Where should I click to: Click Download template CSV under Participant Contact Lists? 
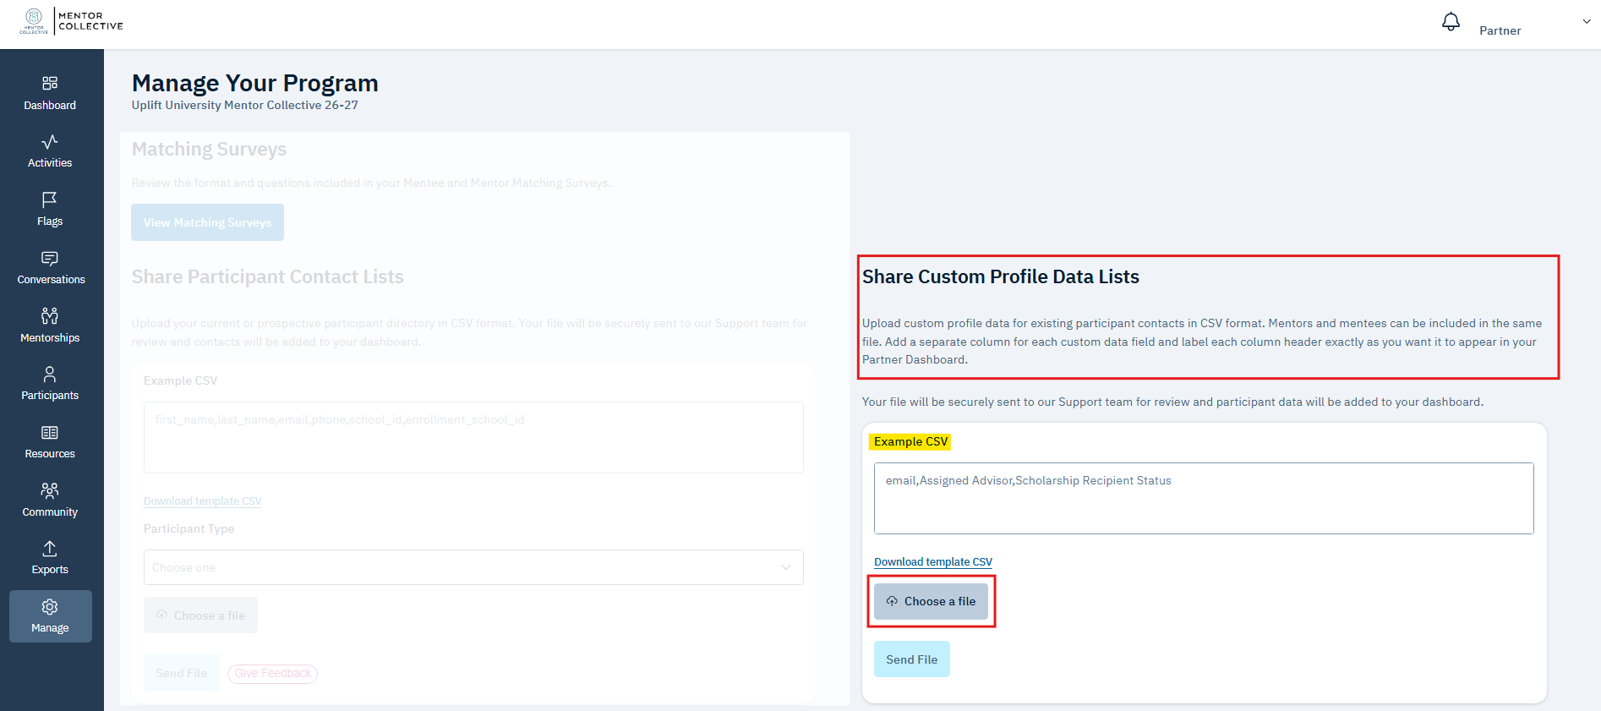click(x=203, y=501)
